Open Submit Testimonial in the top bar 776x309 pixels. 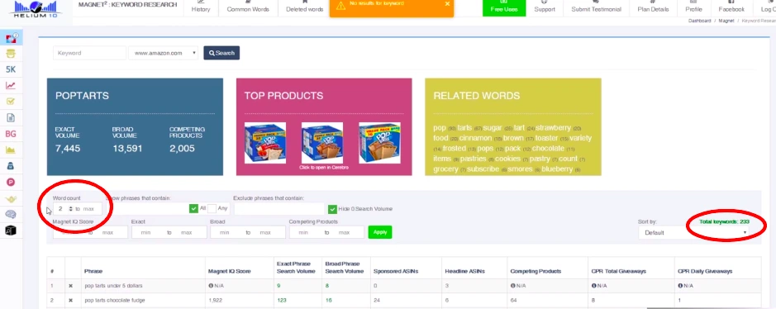click(x=596, y=7)
